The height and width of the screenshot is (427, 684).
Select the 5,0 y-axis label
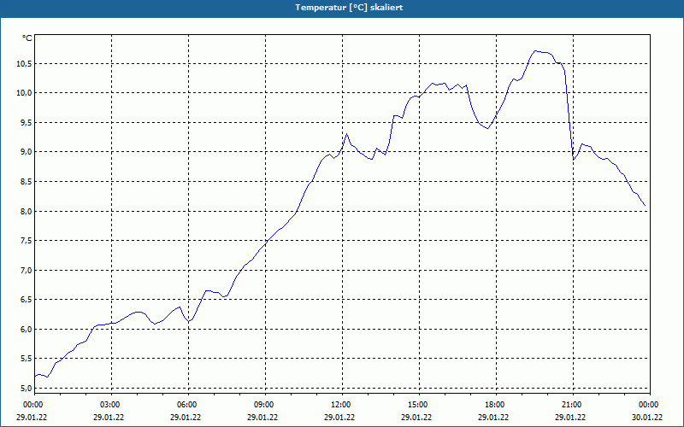(x=26, y=388)
